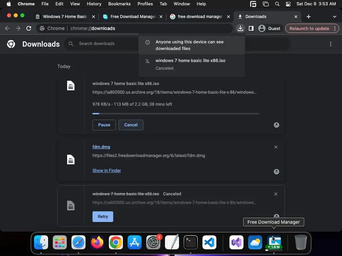342x256 pixels.
Task: Pause the windows 7 iso download
Action: tap(104, 125)
